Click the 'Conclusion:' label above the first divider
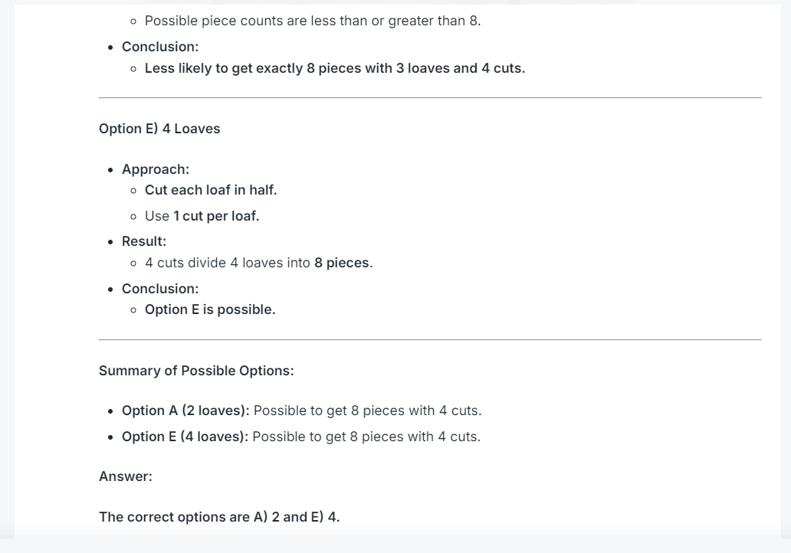 coord(160,47)
